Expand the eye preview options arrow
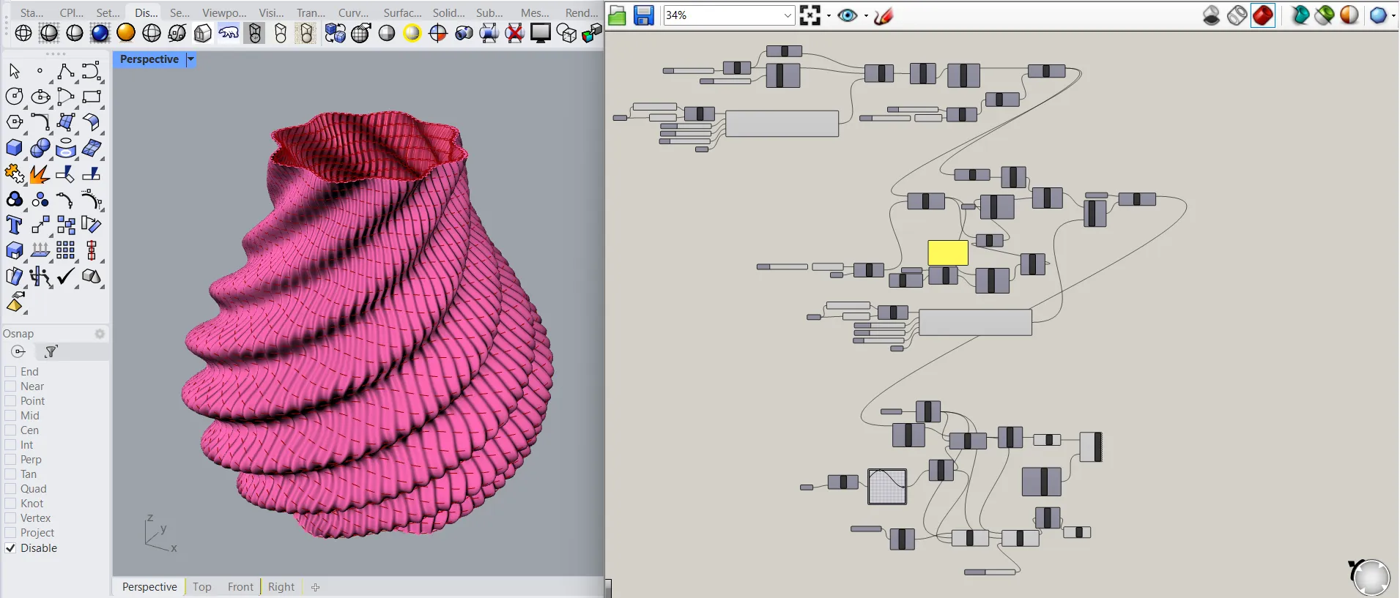 coord(866,15)
